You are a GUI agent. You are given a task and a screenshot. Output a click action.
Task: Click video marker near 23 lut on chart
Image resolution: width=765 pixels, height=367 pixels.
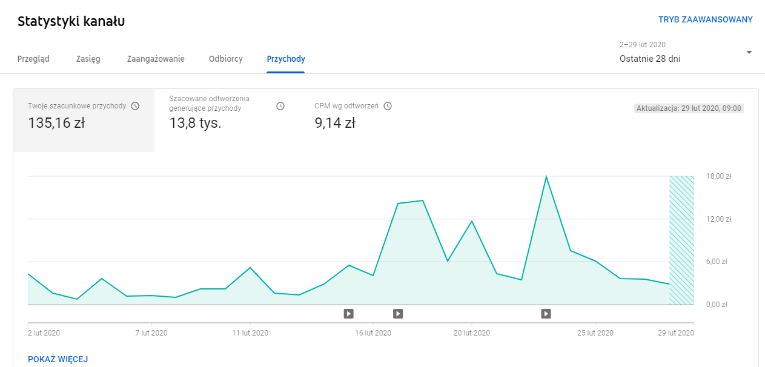click(x=546, y=313)
